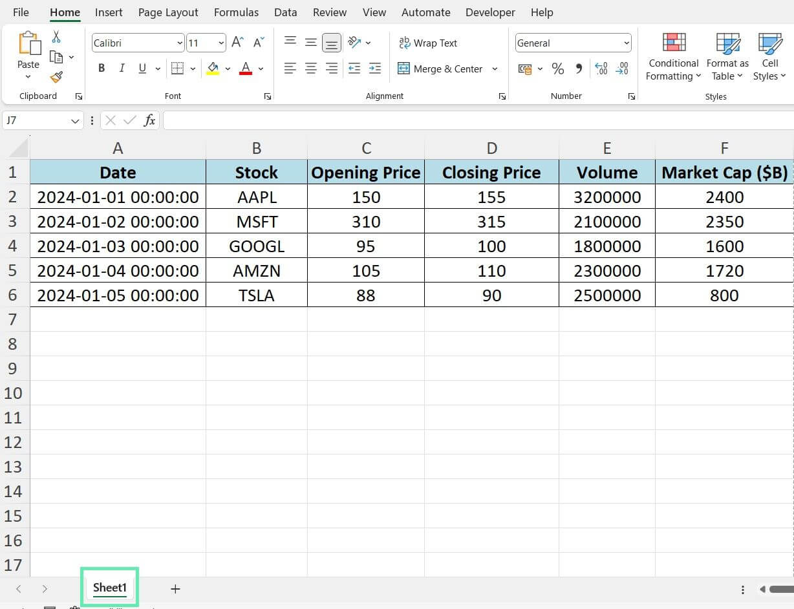Open the General number format dropdown
Viewport: 794px width, 609px height.
tap(627, 43)
